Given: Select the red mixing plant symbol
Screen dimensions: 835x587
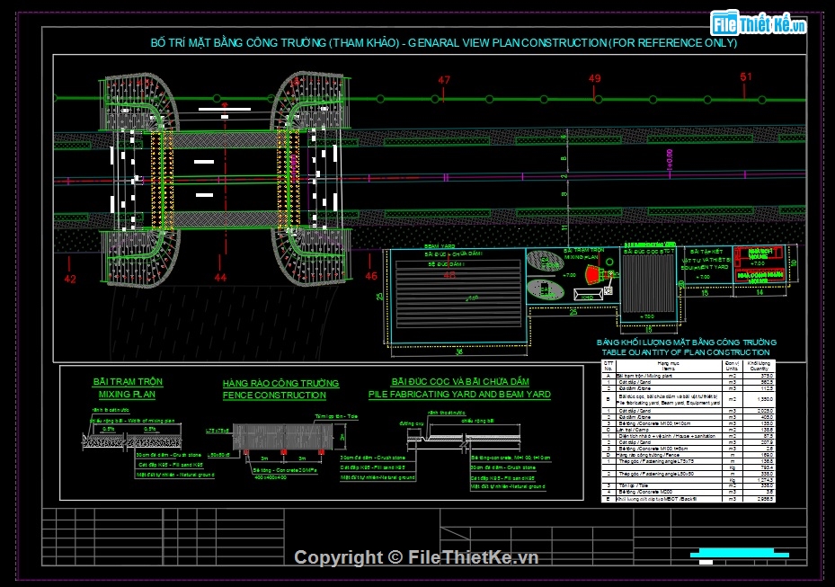Looking at the screenshot, I should click(x=590, y=273).
